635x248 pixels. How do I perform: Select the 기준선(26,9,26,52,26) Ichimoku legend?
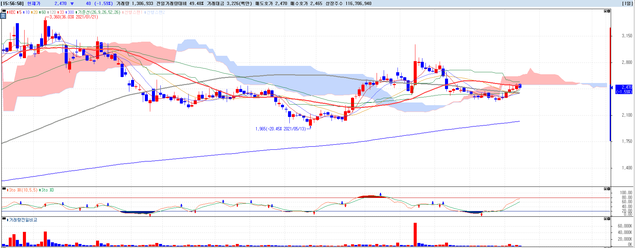tap(98, 12)
